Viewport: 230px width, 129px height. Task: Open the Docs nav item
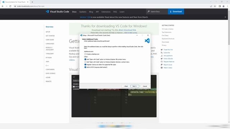pos(74,12)
